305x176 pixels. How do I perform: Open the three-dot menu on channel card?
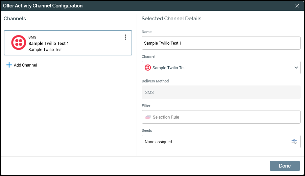tap(125, 37)
